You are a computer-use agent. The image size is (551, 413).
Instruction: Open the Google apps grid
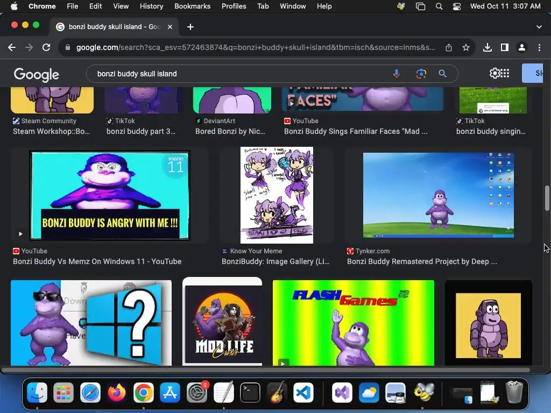coord(505,73)
